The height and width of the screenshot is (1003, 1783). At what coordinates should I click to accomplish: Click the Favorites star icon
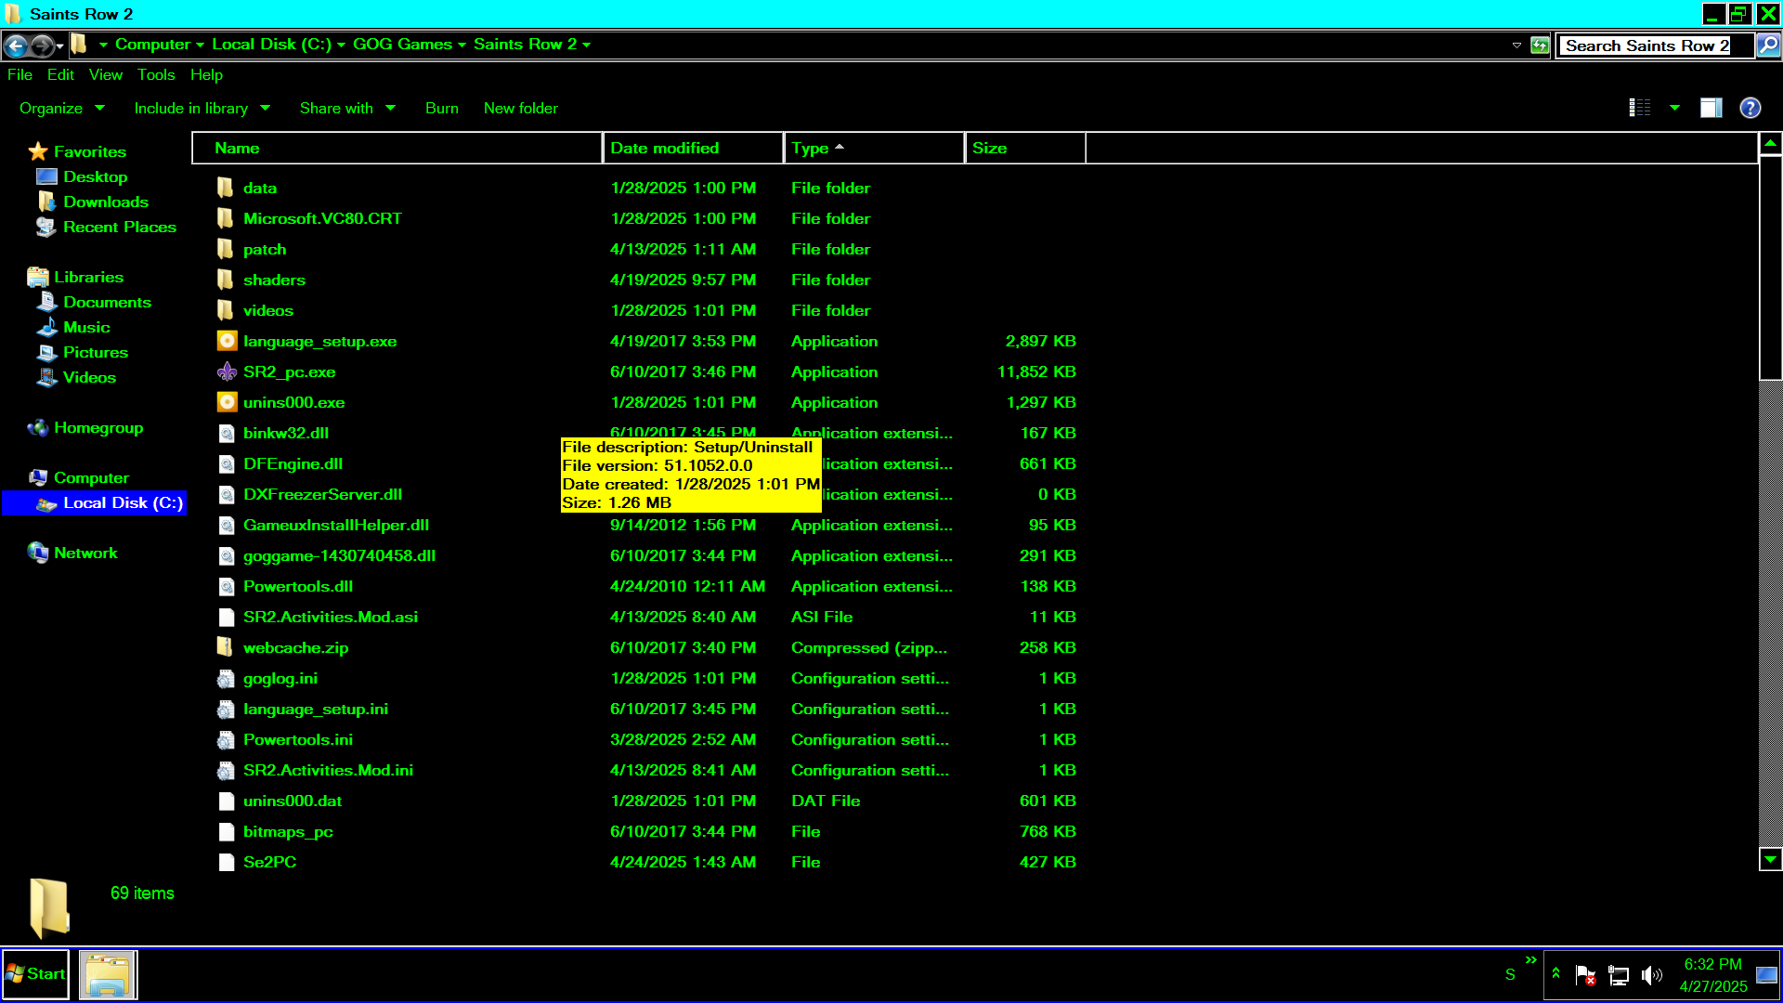pos(38,151)
